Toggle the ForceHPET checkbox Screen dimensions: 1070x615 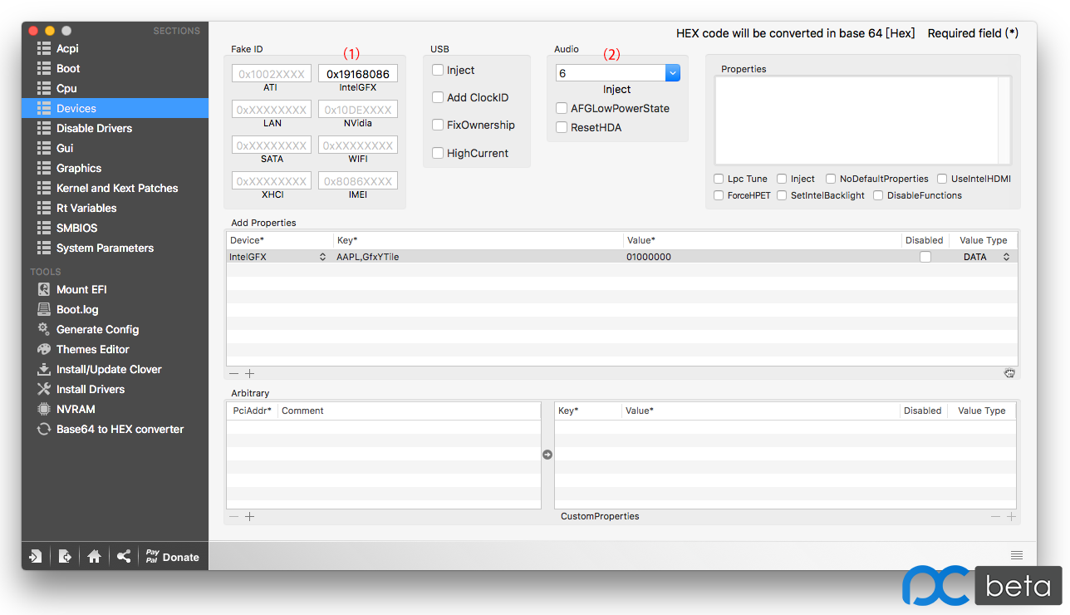(x=719, y=195)
